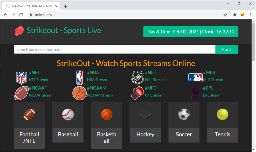The height and width of the screenshot is (152, 256).
Task: Select the NHL shield logo icon
Action: tap(137, 78)
